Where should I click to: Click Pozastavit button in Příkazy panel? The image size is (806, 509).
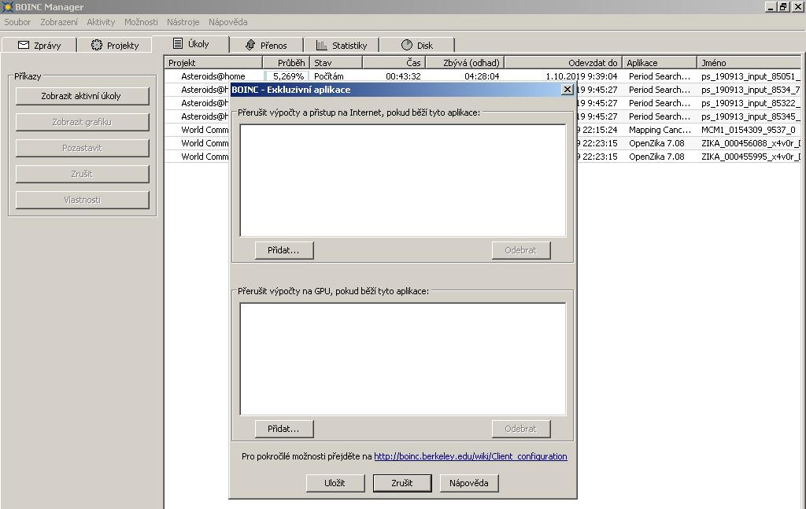pos(82,148)
